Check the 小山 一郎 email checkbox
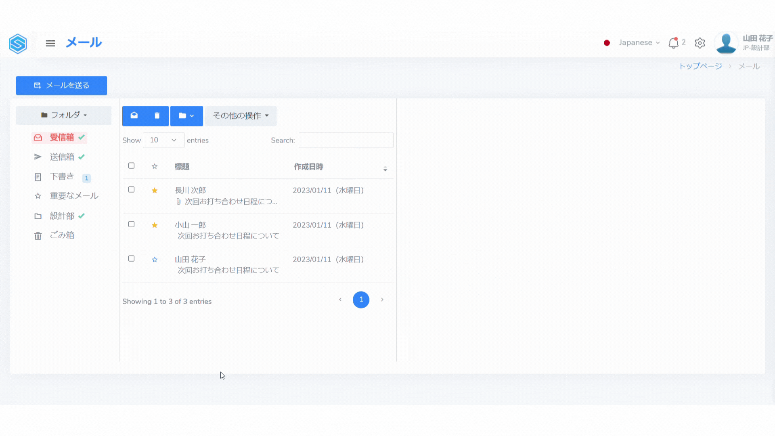This screenshot has width=775, height=436. point(131,224)
